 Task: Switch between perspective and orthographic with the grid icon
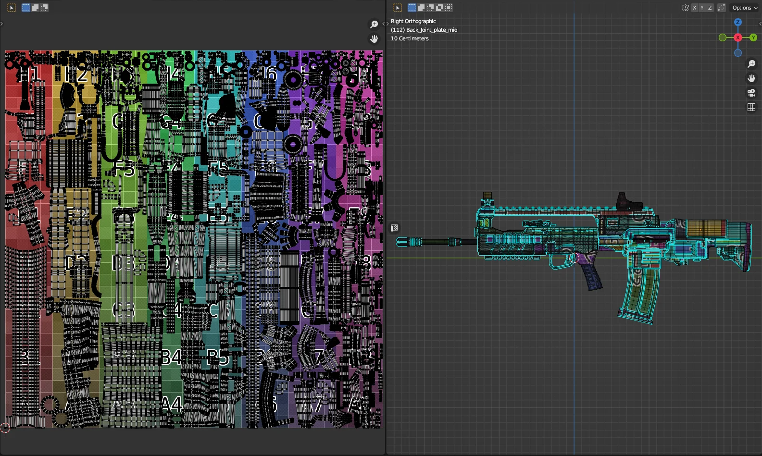coord(751,107)
